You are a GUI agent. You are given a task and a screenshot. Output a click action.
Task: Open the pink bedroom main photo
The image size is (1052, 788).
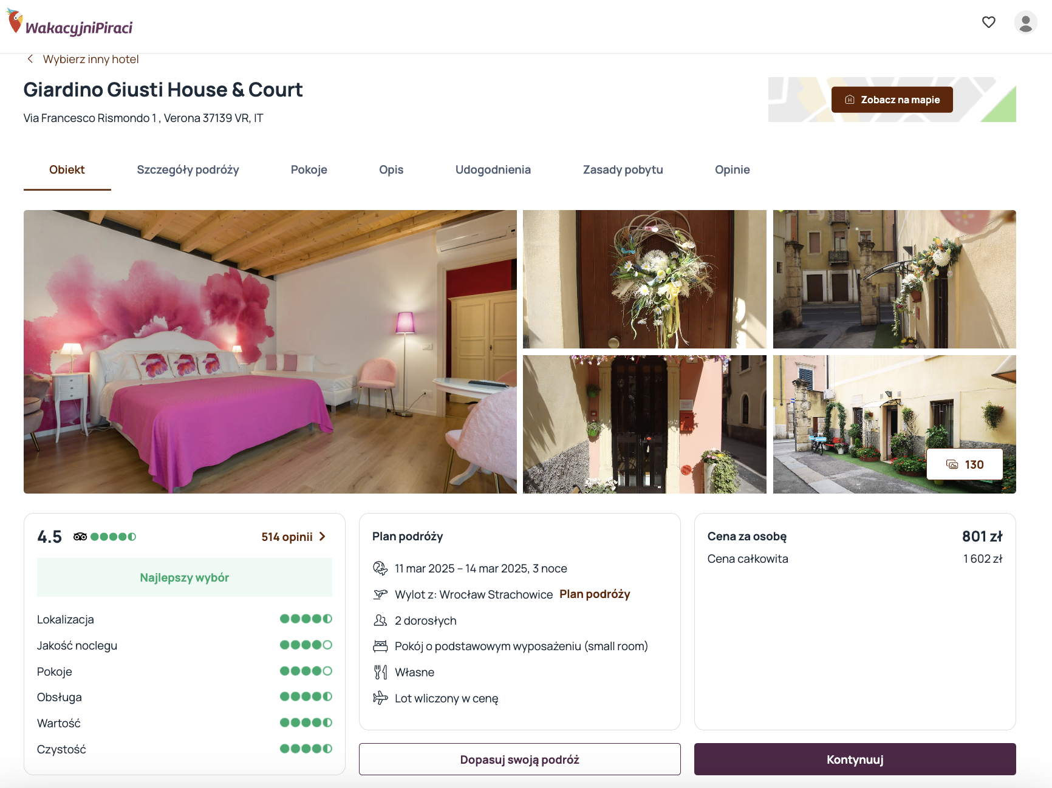[x=270, y=352]
